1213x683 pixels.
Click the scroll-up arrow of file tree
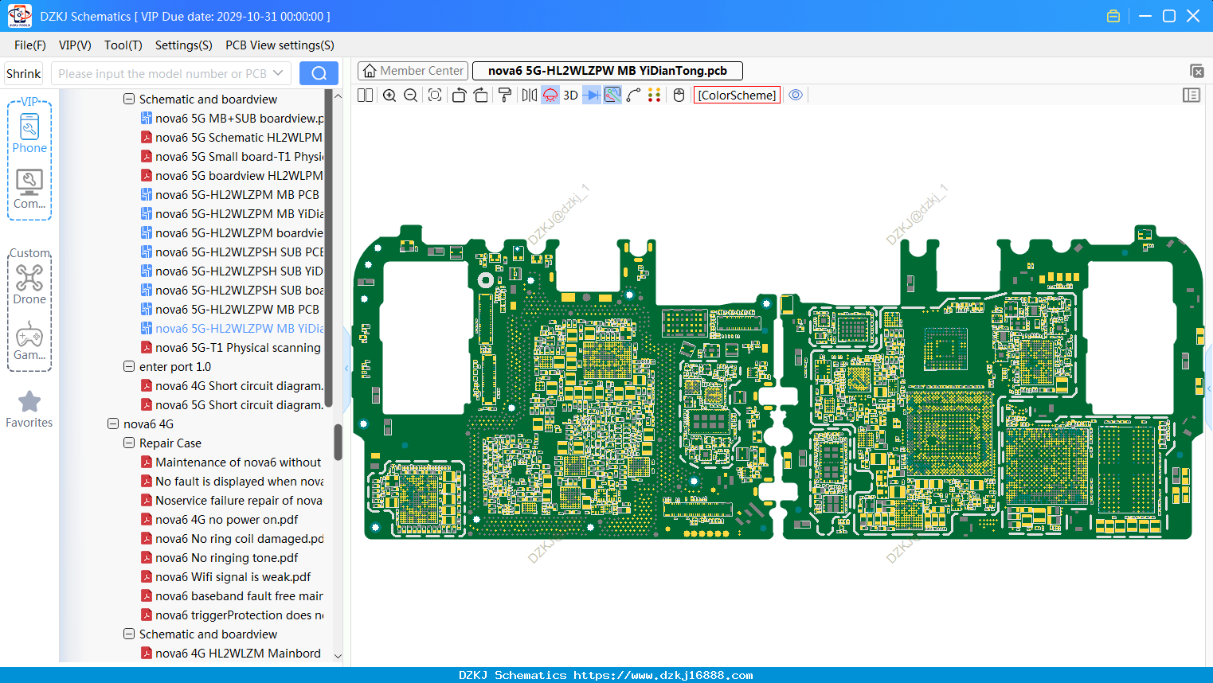[338, 96]
